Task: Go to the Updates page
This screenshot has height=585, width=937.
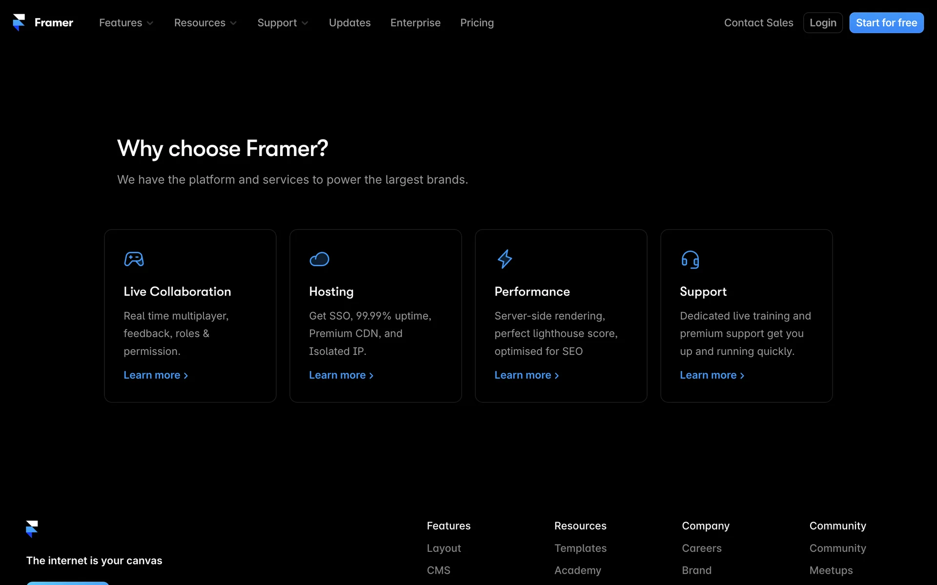Action: (x=349, y=23)
